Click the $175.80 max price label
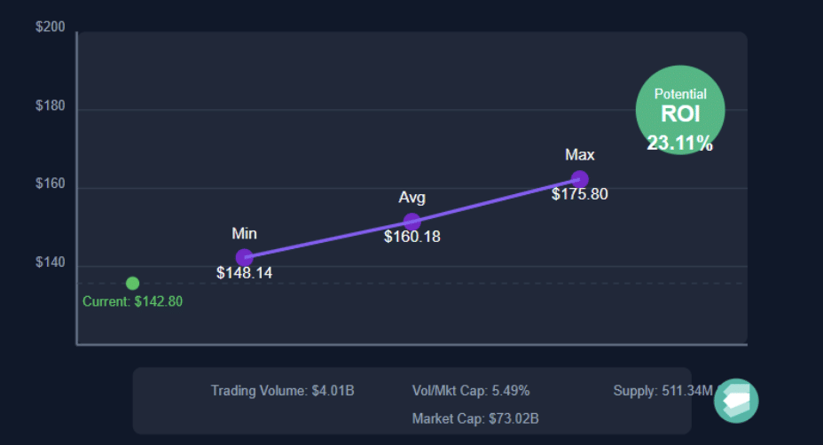 click(x=580, y=194)
